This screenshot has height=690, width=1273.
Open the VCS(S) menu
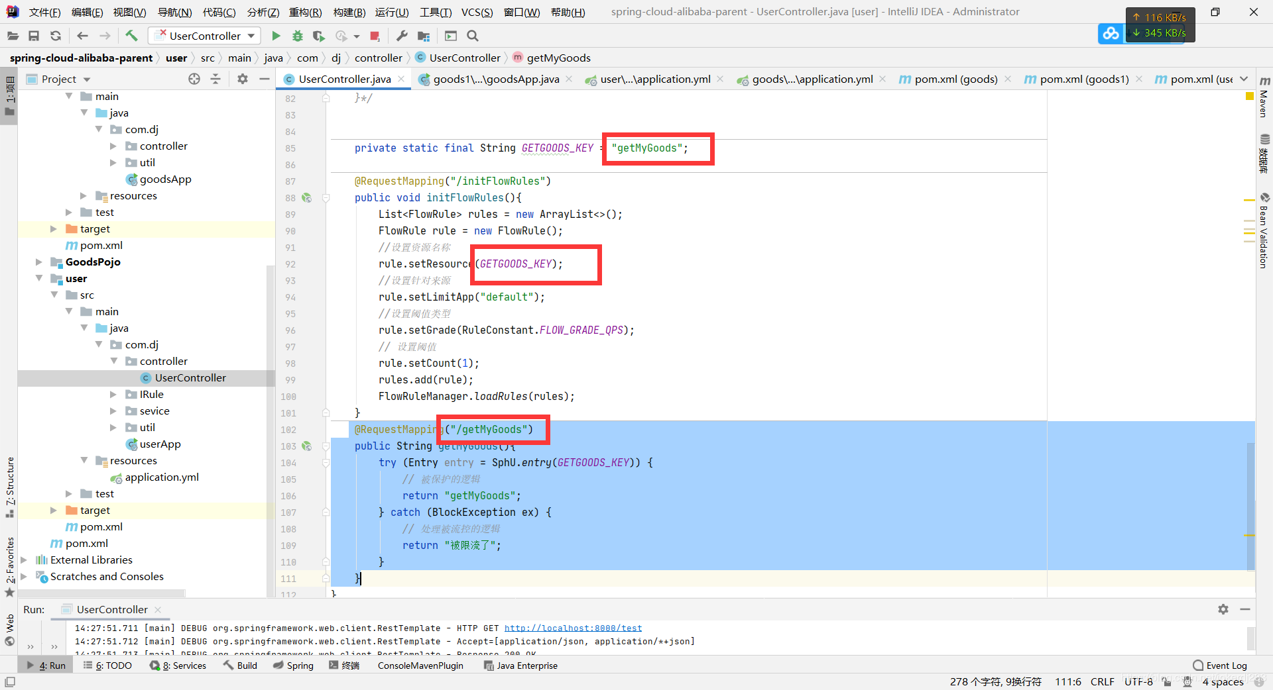477,12
